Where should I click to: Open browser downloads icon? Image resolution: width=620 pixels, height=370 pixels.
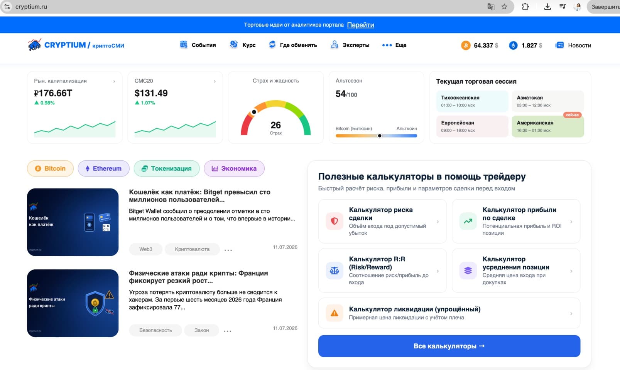pyautogui.click(x=547, y=7)
